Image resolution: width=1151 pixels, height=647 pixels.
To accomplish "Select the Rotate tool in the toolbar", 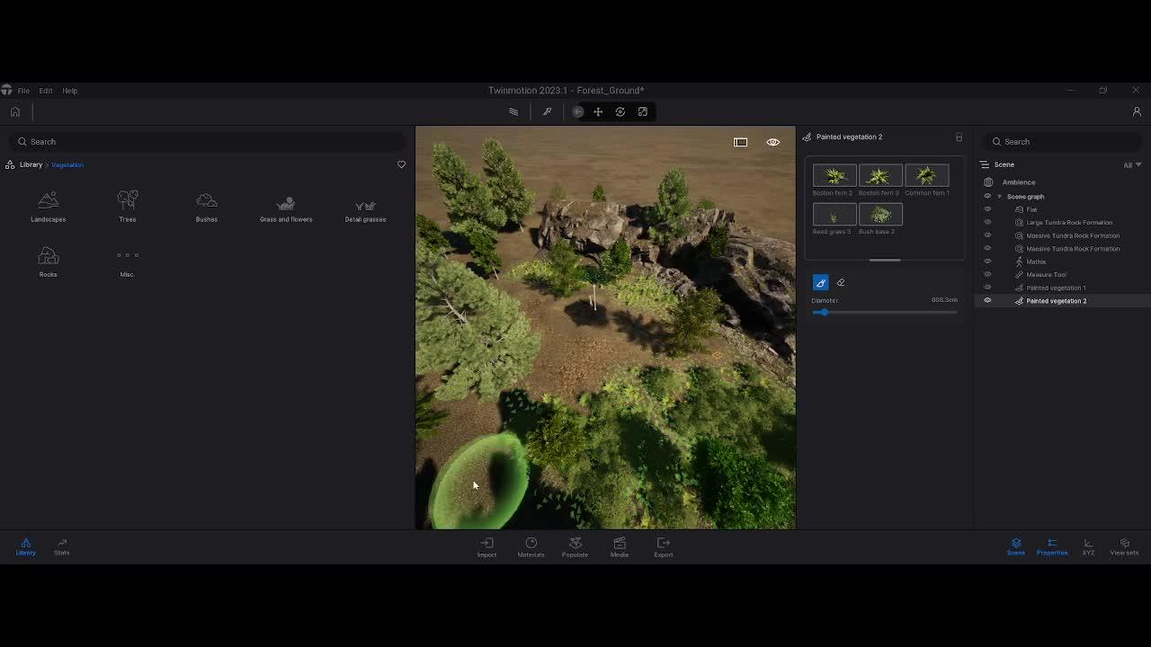I will [x=620, y=112].
